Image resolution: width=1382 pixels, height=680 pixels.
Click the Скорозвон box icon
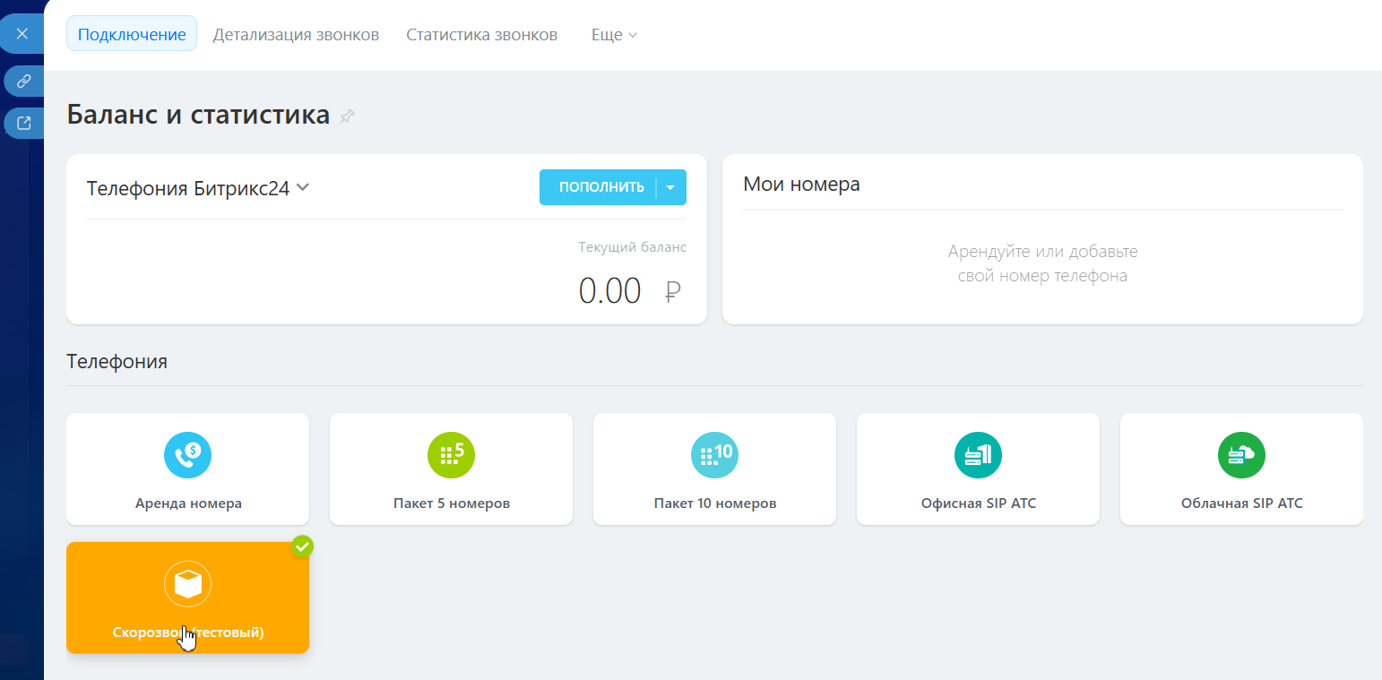coord(187,585)
